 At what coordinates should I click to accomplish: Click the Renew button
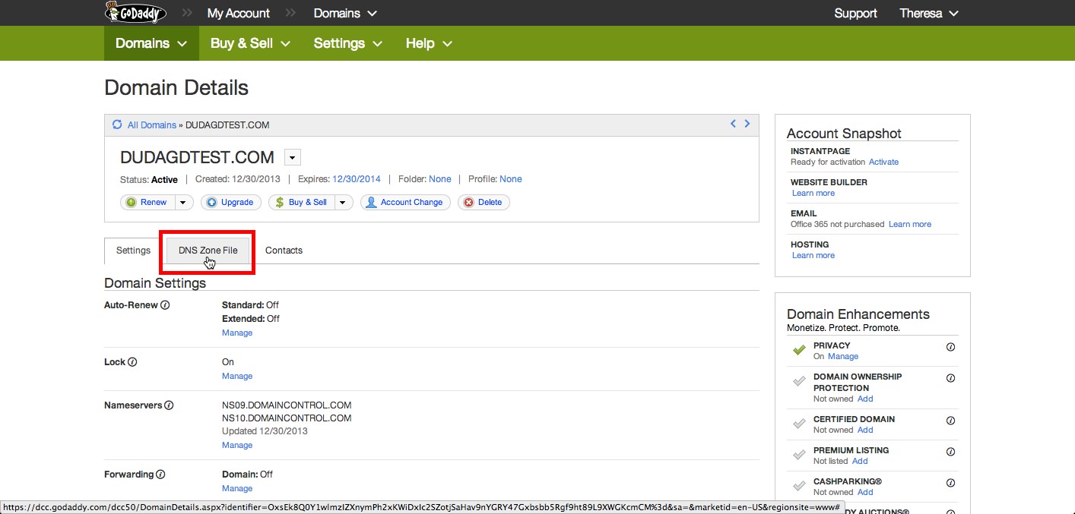click(148, 202)
